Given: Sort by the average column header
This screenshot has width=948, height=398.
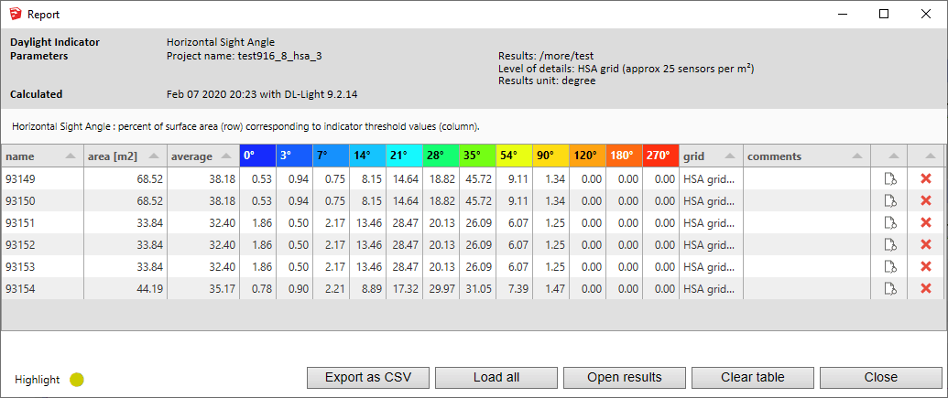Looking at the screenshot, I should [x=203, y=156].
